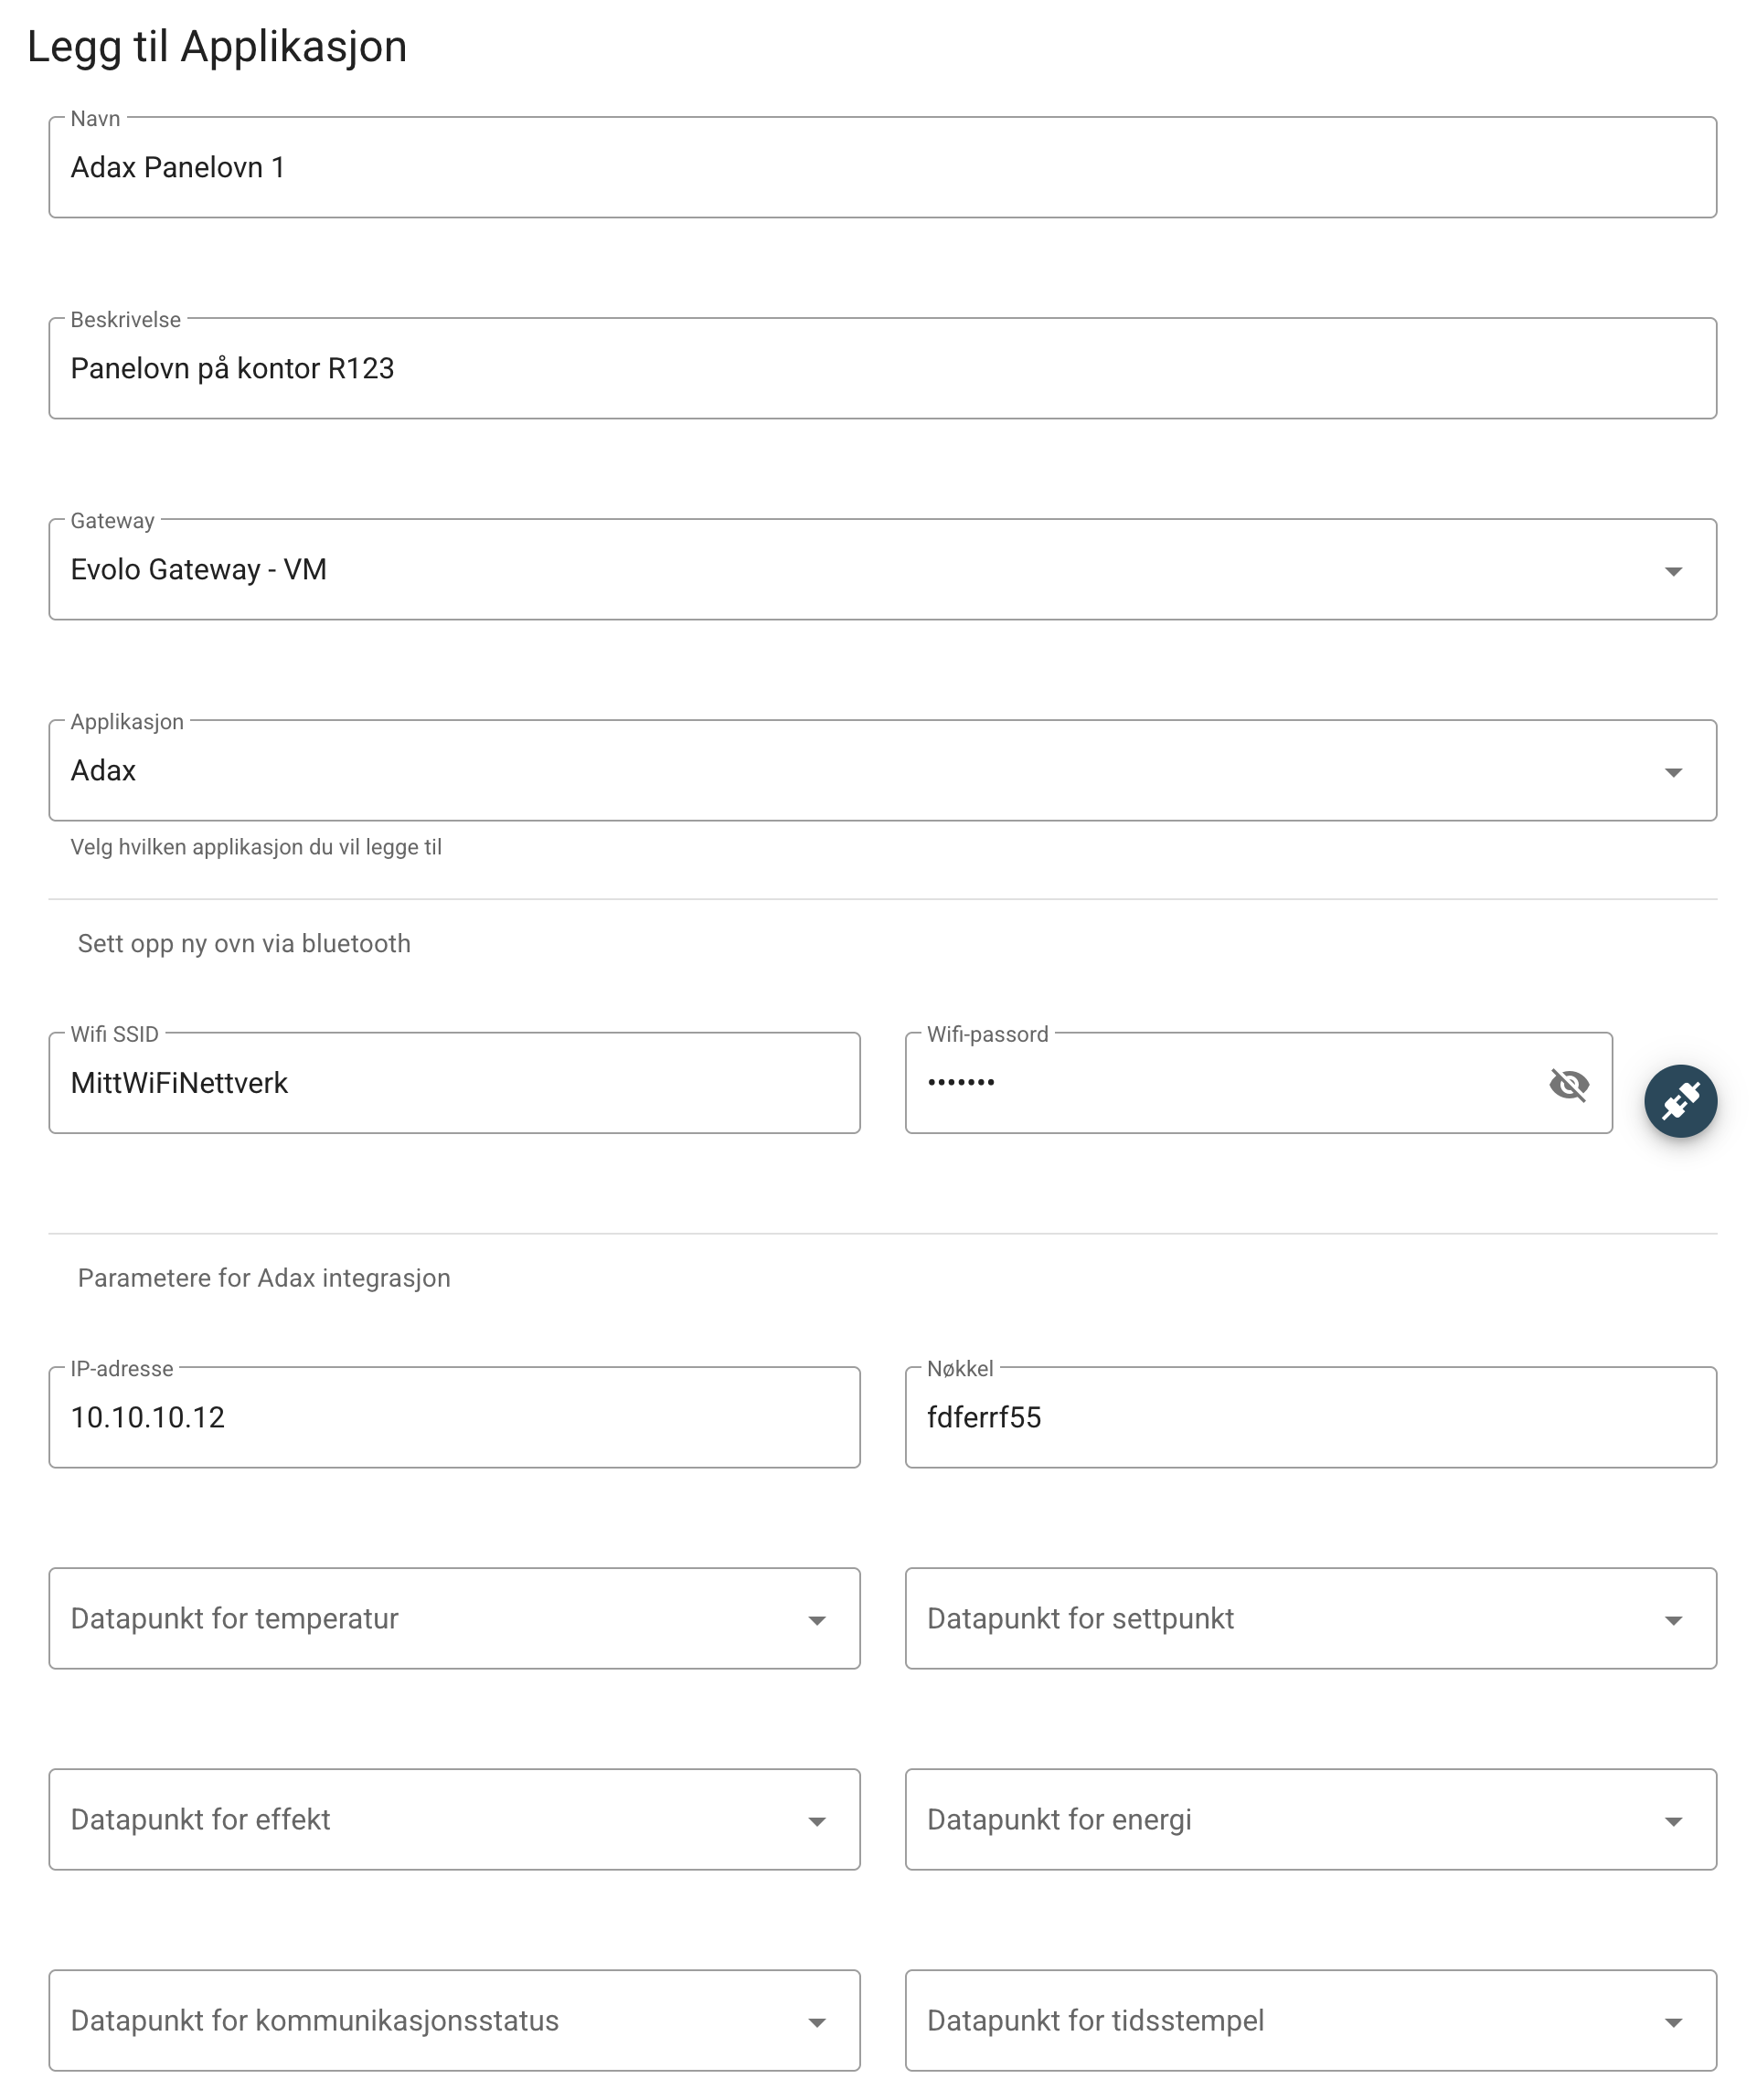Click the energi dropdown arrow icon

1673,1821
